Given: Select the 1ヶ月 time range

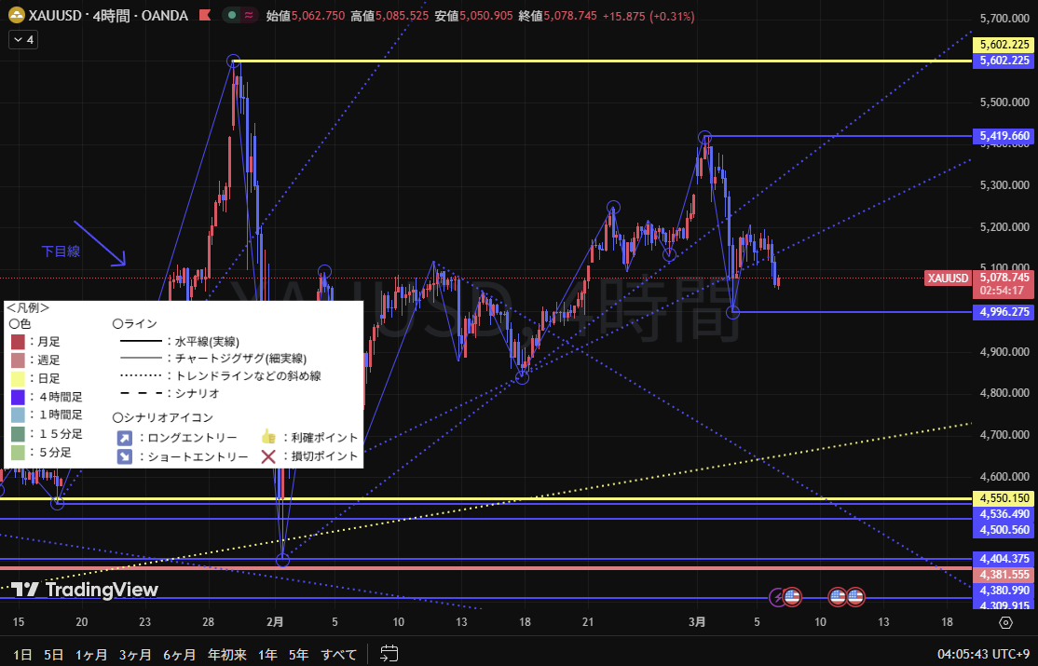Looking at the screenshot, I should pos(91,654).
